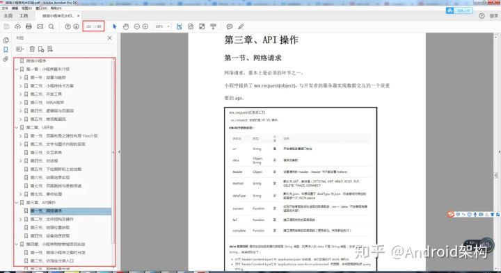Screen dimensions: 501x273
Task: Delete selected bookmark with trash icon
Action: 32,49
